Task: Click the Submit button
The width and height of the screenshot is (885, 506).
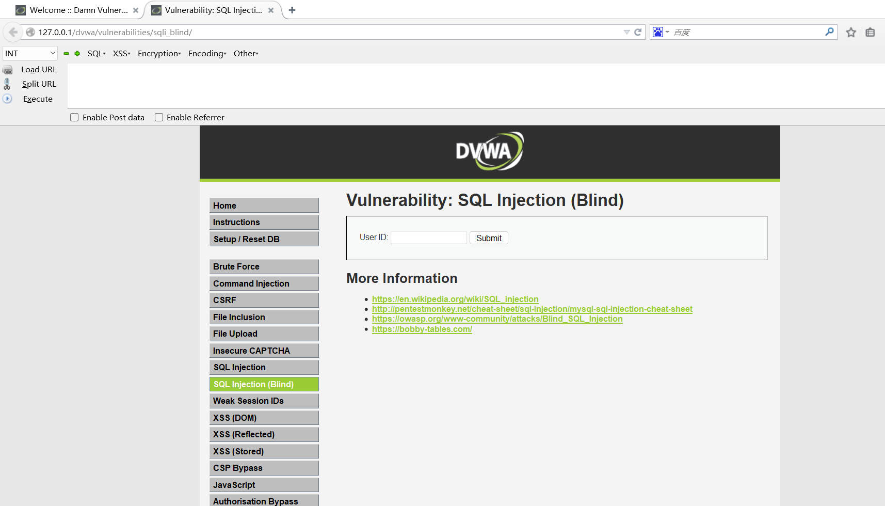Action: coord(489,238)
